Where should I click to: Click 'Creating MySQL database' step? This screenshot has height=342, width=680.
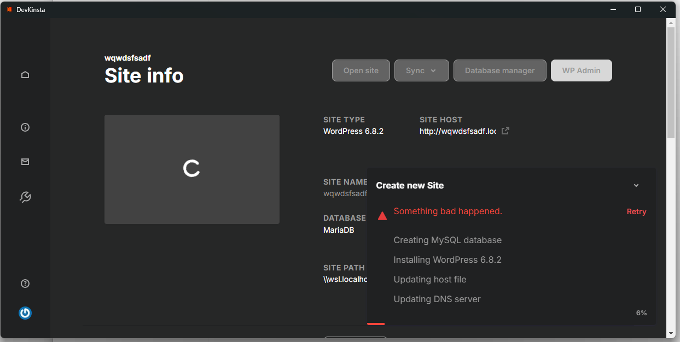pos(447,240)
